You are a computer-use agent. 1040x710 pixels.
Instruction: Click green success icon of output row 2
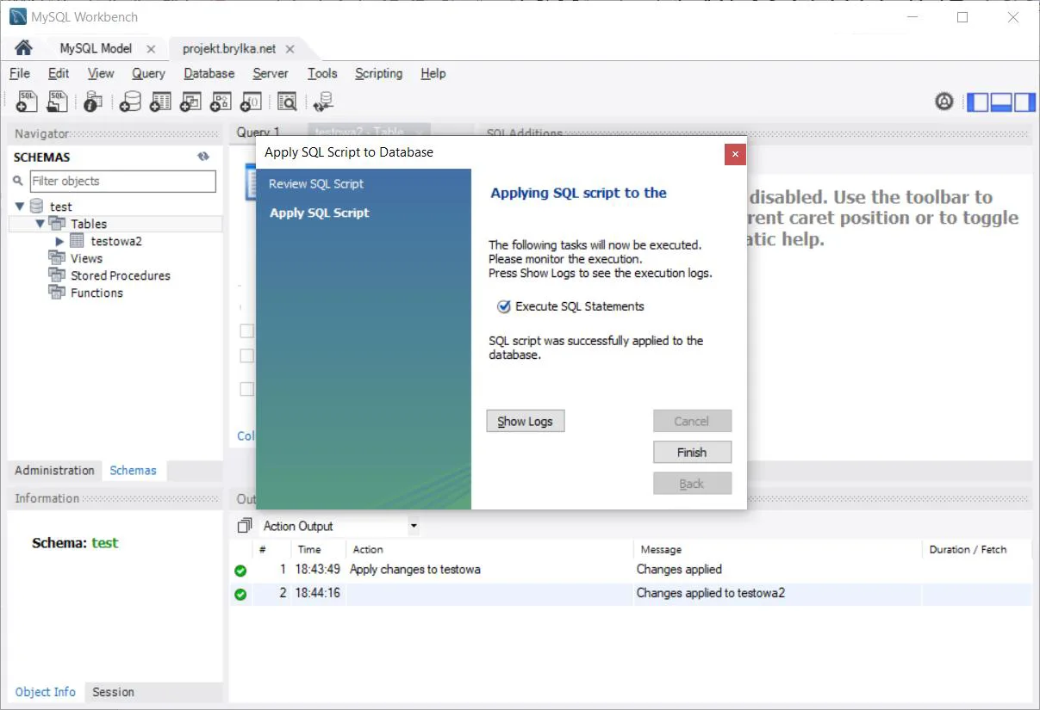coord(240,594)
